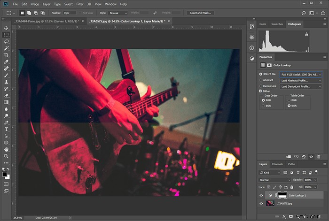This screenshot has width=329, height=221.
Task: Pick the Eyedropper tool
Action: coord(6,62)
